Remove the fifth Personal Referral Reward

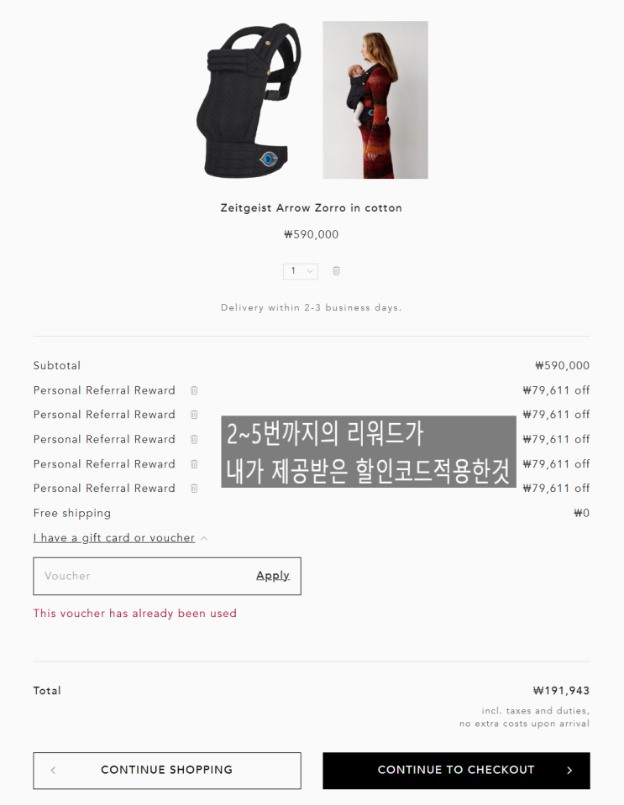[x=194, y=488]
